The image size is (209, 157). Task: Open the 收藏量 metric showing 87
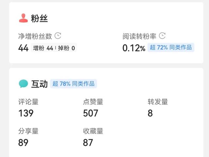(x=88, y=142)
